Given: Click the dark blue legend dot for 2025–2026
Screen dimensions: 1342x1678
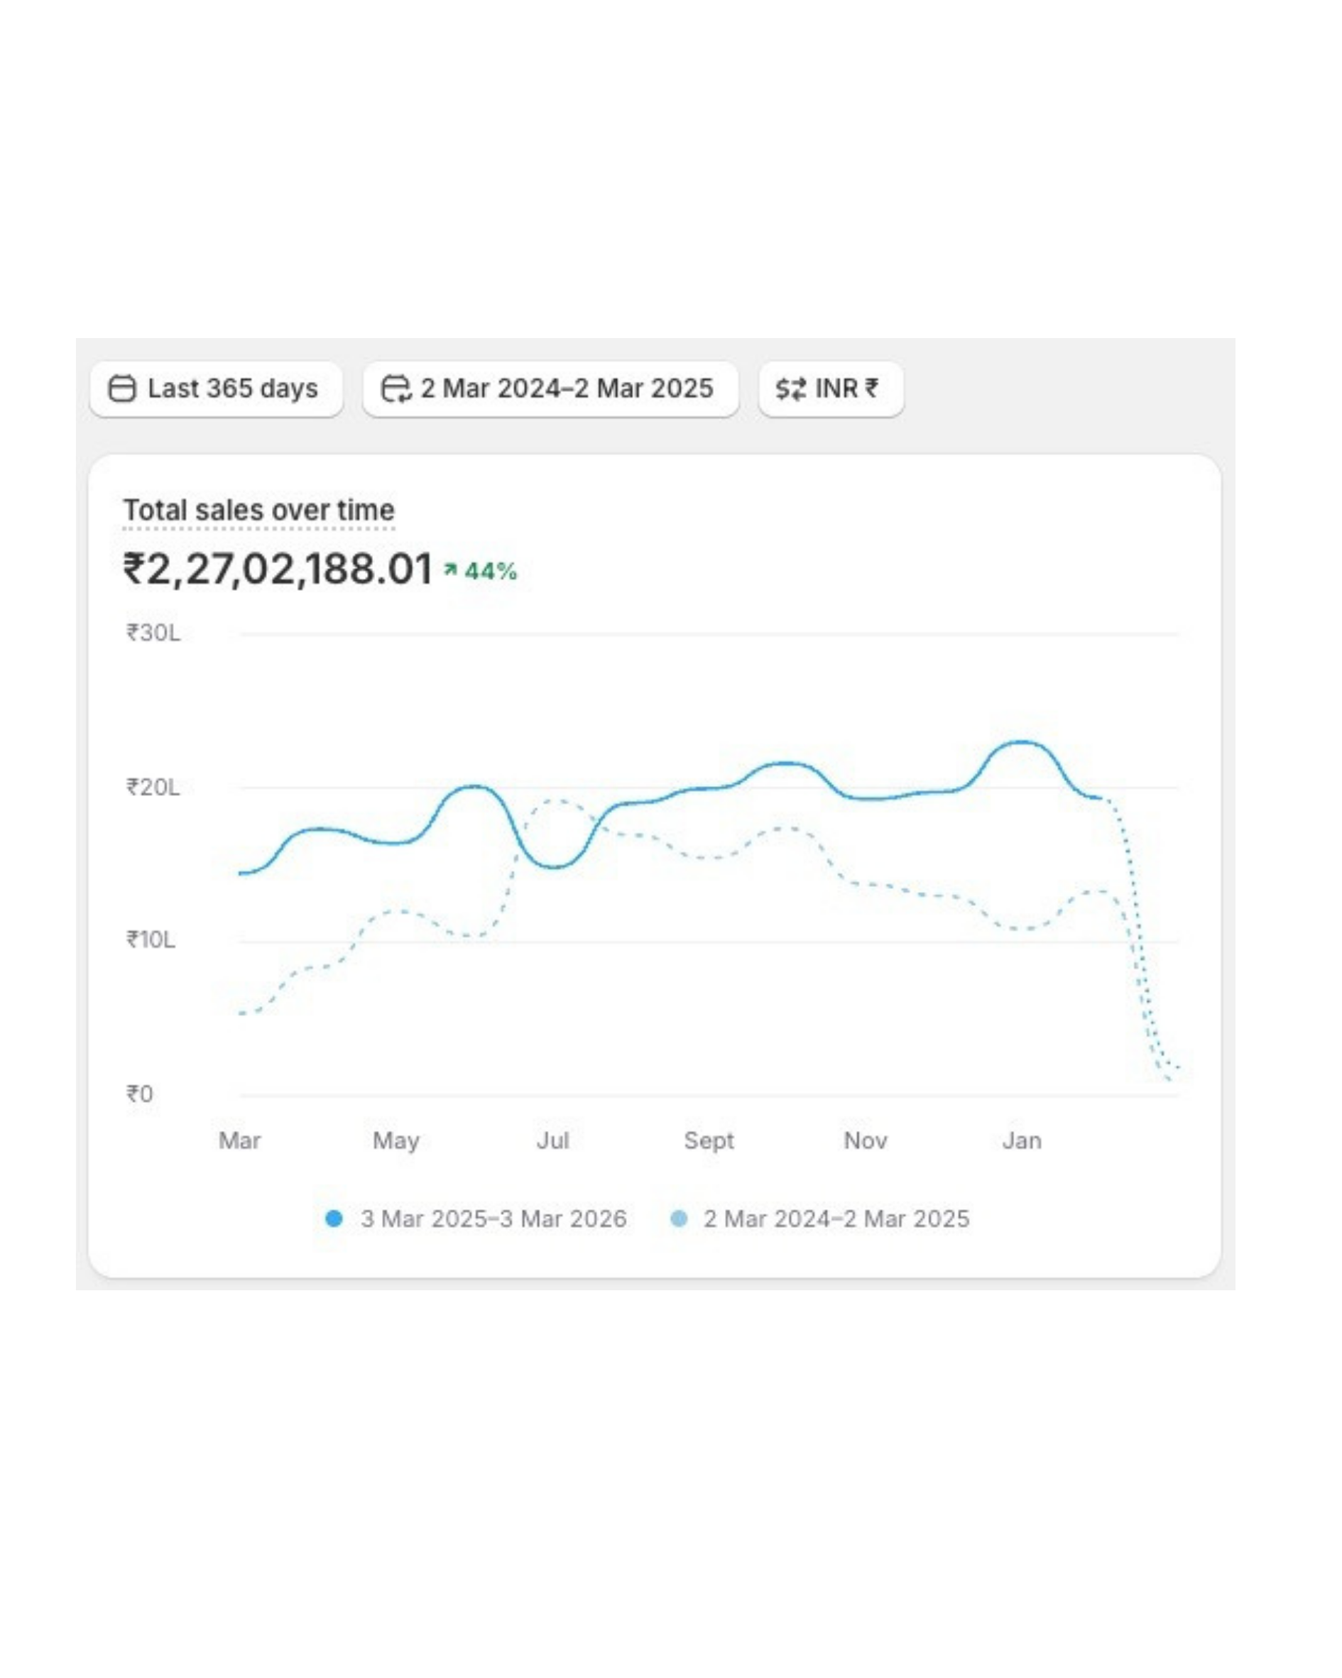Looking at the screenshot, I should click(333, 1219).
